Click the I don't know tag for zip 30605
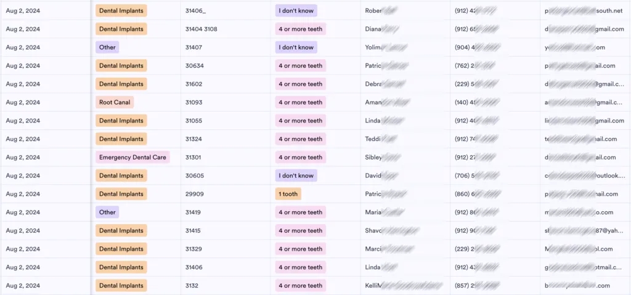Screen dimensions: 631x295 point(296,176)
